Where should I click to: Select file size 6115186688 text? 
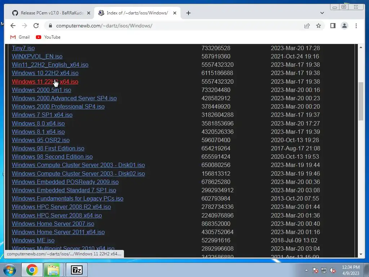pos(217,73)
